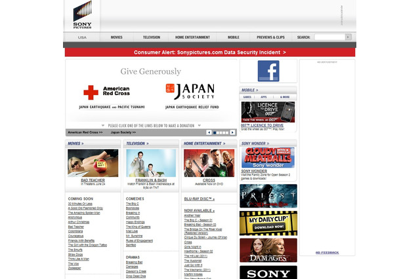Open the Home Entertainment » section header

point(204,143)
